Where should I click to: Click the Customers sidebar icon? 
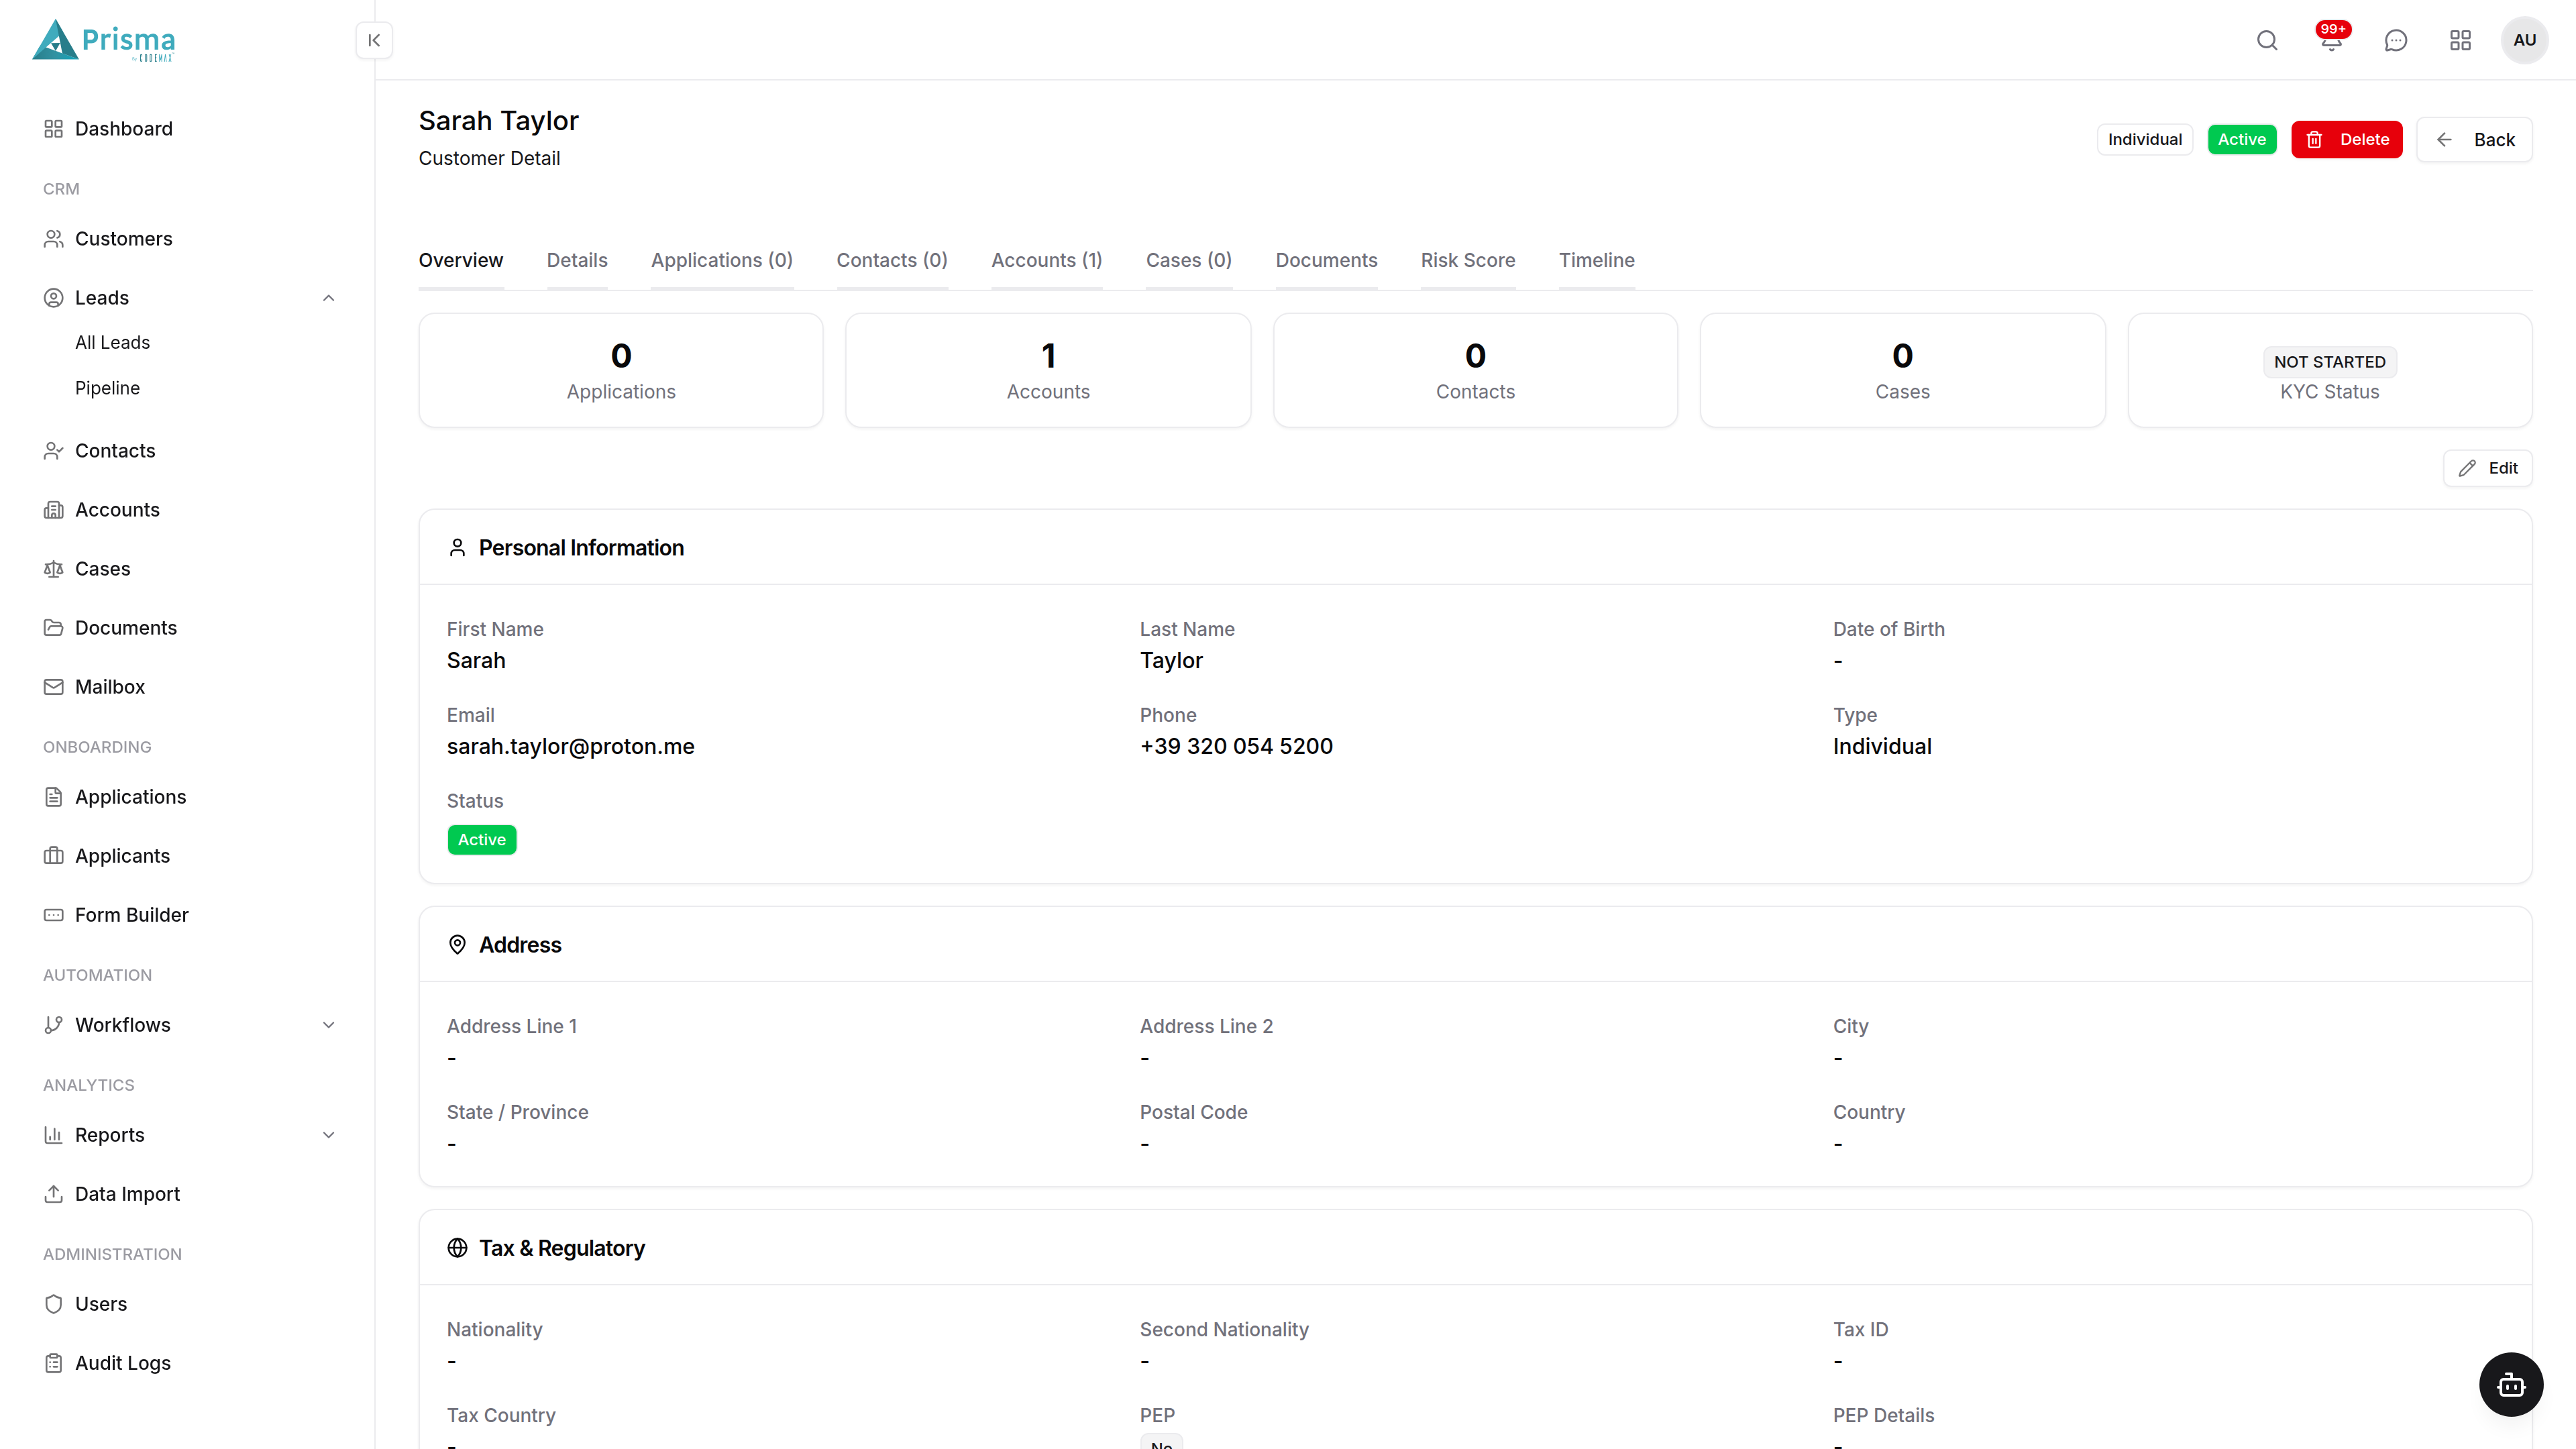[x=54, y=239]
